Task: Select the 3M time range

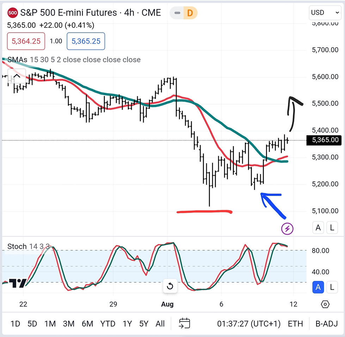Action: pos(68,324)
